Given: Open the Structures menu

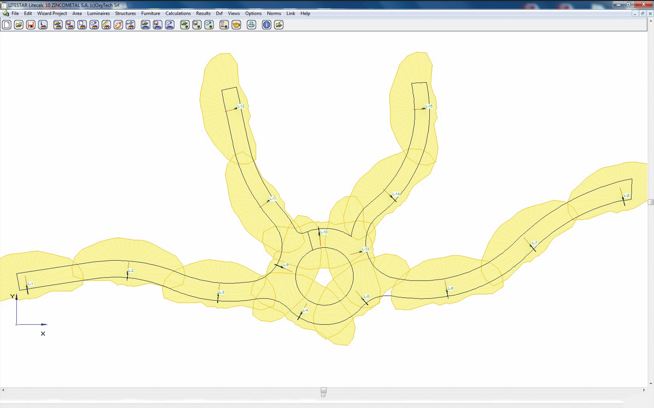Looking at the screenshot, I should coord(126,13).
